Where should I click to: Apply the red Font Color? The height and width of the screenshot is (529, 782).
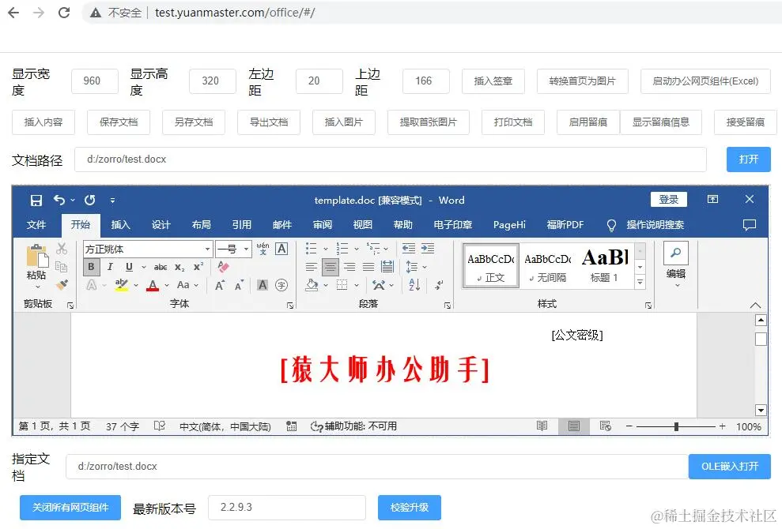pos(153,285)
